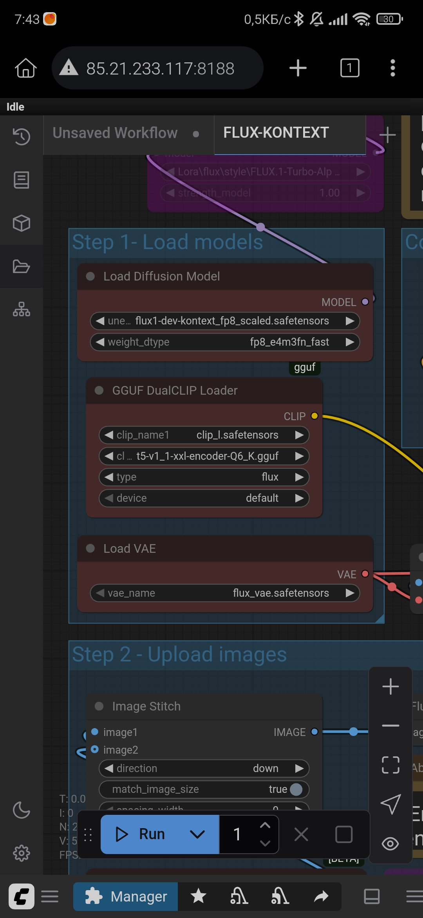Click the image2 input socket

pos(95,749)
